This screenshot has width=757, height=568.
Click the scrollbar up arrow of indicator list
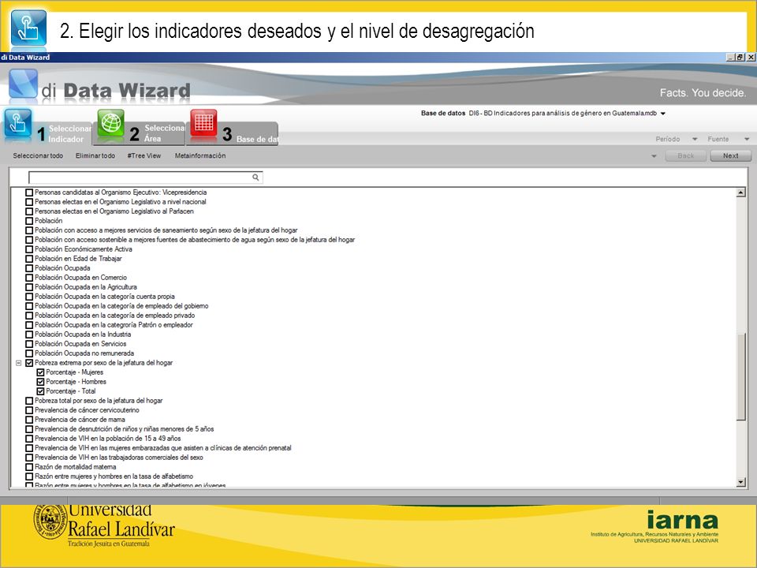pyautogui.click(x=741, y=192)
